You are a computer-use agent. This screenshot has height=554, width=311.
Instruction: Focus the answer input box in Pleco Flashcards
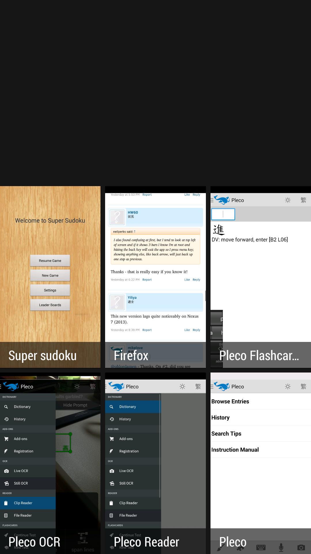point(223,214)
